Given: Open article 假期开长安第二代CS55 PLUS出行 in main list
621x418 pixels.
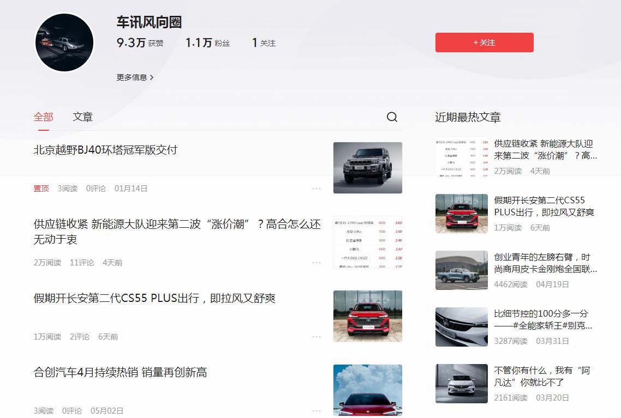Looking at the screenshot, I should coord(154,298).
